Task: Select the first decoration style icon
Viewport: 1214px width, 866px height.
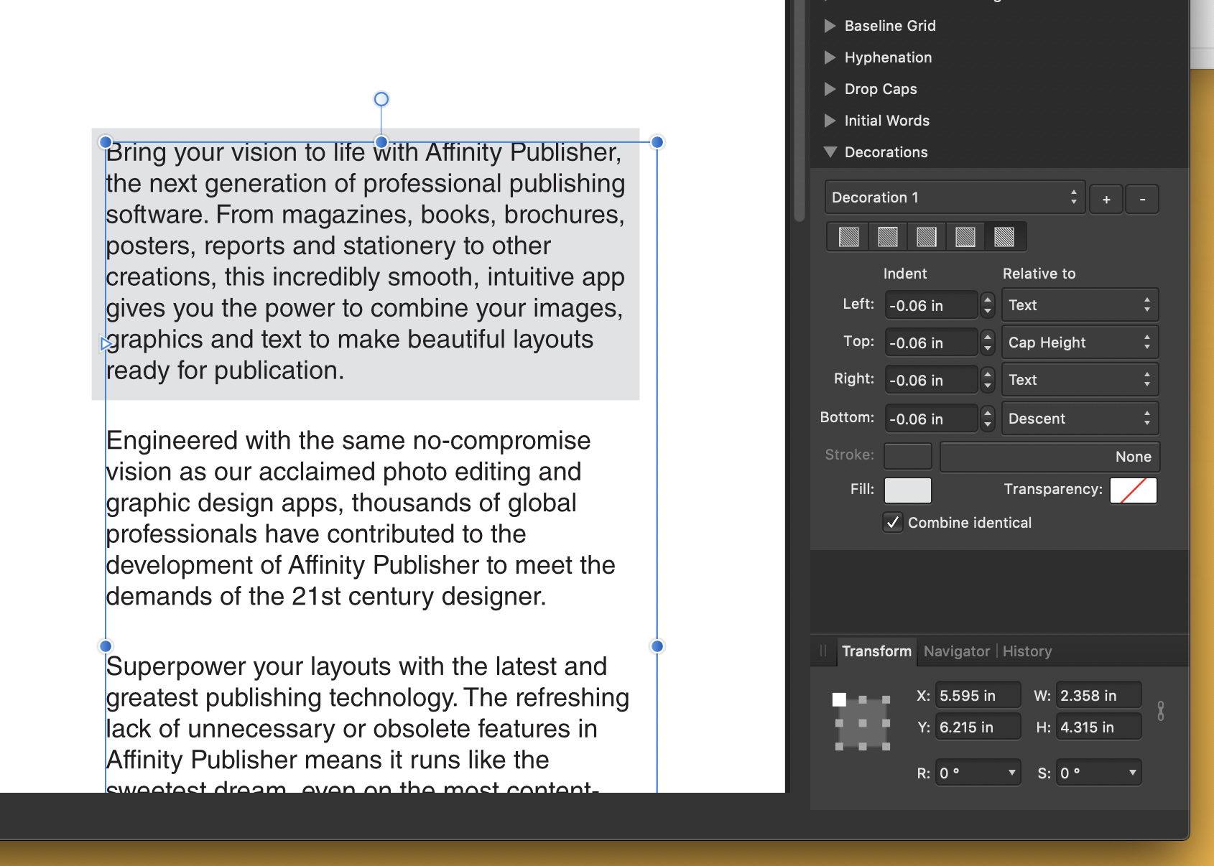Action: point(848,236)
